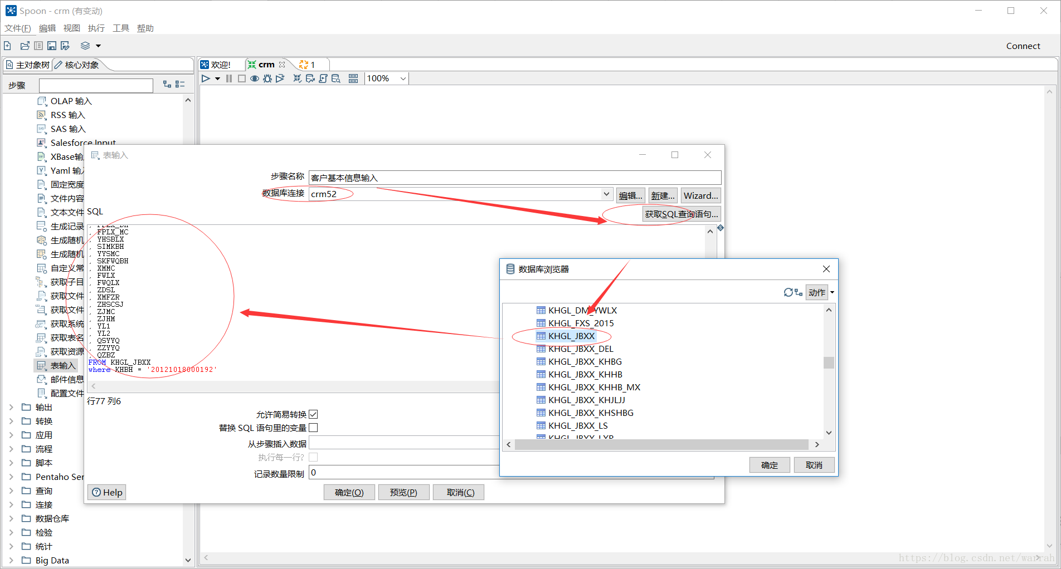Click the perspectives layers icon
The width and height of the screenshot is (1061, 569).
coord(85,46)
